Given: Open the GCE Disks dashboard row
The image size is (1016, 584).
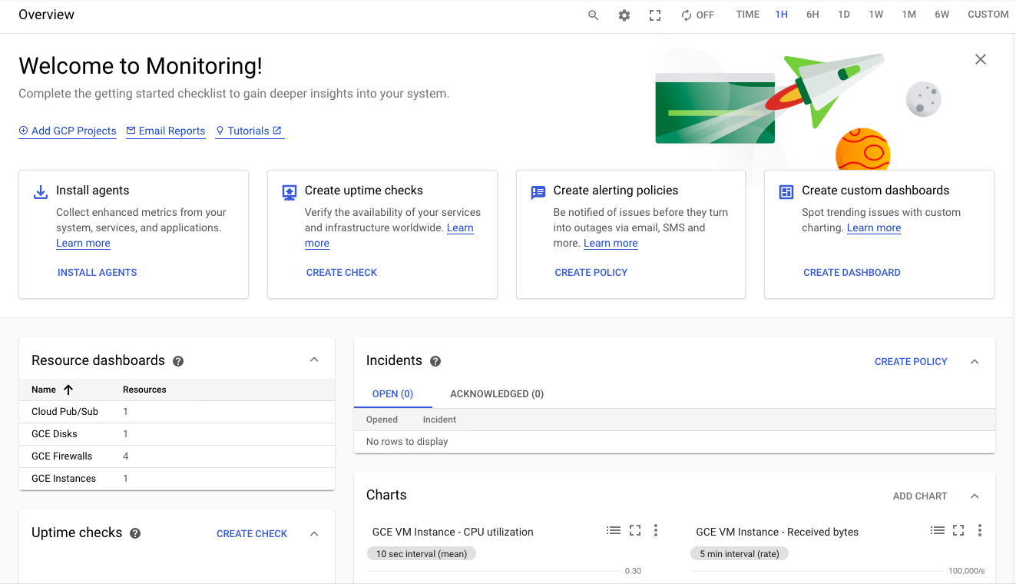Looking at the screenshot, I should tap(177, 434).
